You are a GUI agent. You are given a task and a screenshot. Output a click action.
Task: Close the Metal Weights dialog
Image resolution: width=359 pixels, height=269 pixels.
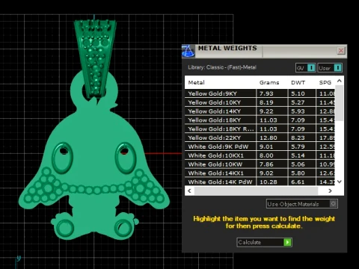(341, 51)
